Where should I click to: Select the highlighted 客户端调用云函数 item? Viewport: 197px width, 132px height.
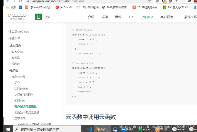[26, 106]
